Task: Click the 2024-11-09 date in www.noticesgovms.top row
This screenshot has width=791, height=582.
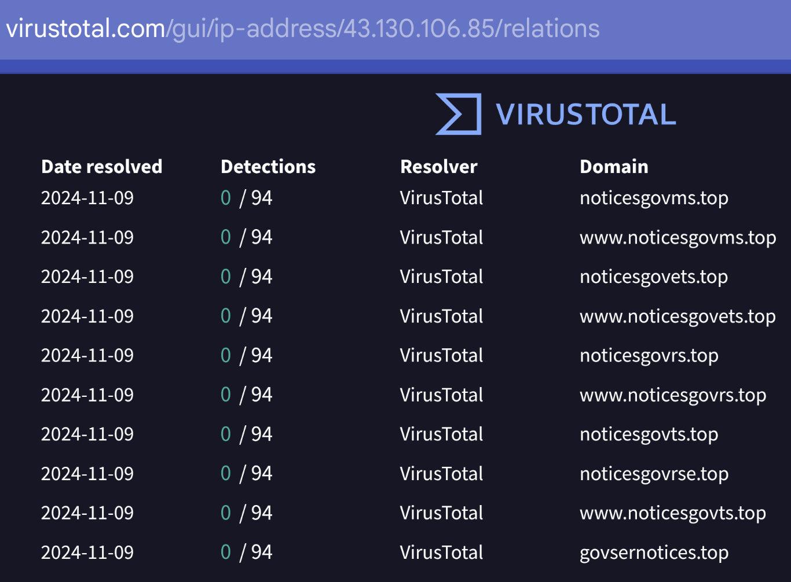Action: (87, 237)
